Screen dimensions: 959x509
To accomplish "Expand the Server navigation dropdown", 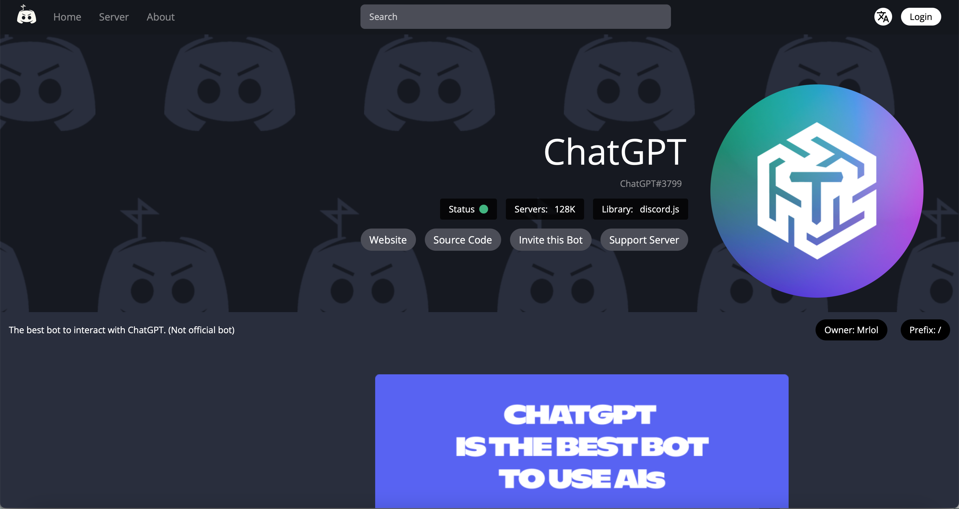I will pyautogui.click(x=113, y=16).
